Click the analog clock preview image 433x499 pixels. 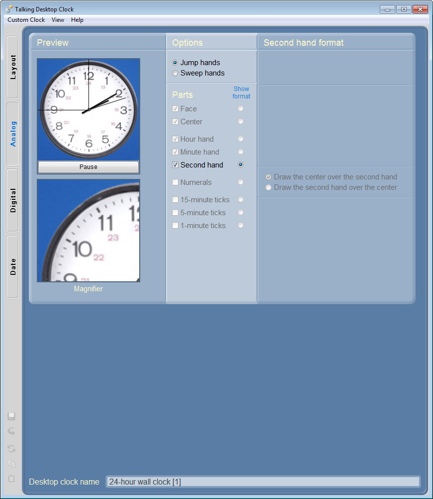88,109
